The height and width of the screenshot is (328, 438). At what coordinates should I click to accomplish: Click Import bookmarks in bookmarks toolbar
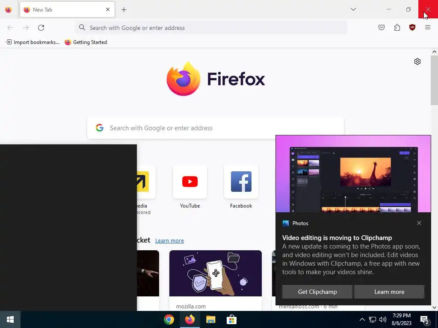tap(33, 42)
